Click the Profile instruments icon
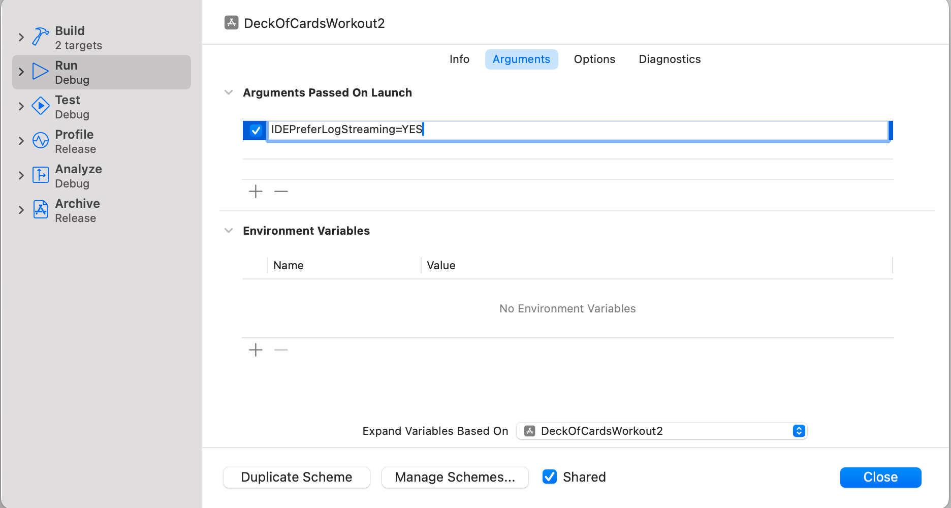This screenshot has width=951, height=508. point(40,141)
